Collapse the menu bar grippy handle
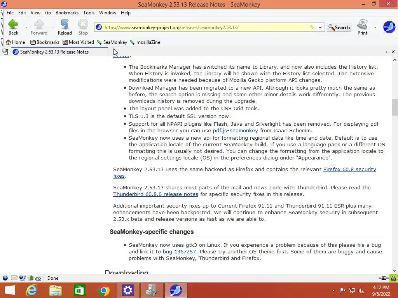The width and height of the screenshot is (398, 298). pyautogui.click(x=2, y=13)
